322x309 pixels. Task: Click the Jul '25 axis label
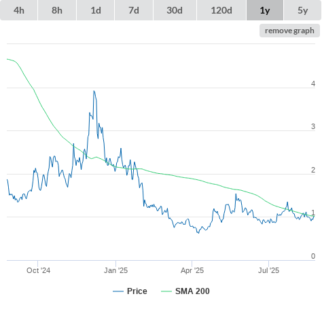pyautogui.click(x=268, y=270)
